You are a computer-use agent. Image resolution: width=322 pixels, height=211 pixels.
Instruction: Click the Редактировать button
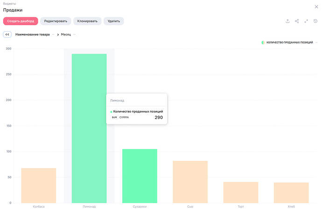pos(56,21)
